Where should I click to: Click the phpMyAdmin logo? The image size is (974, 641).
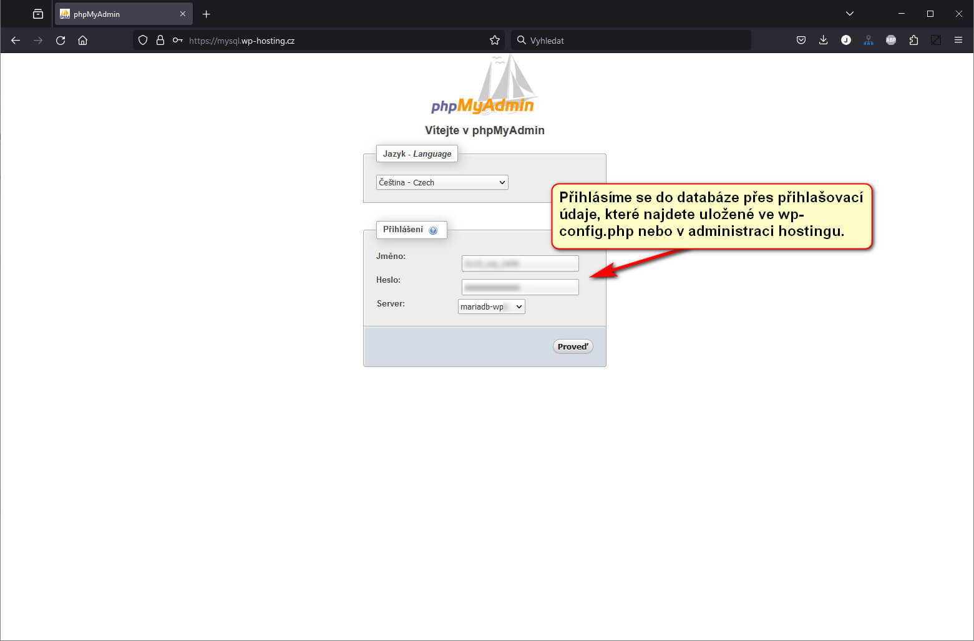pos(484,86)
